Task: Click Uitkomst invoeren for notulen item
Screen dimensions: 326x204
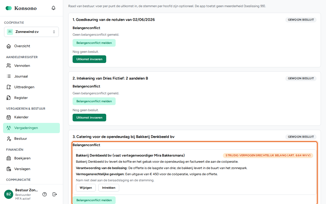Action: (x=89, y=59)
